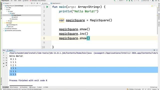
Task: Open Run panel settings gear
Action: coord(154,50)
